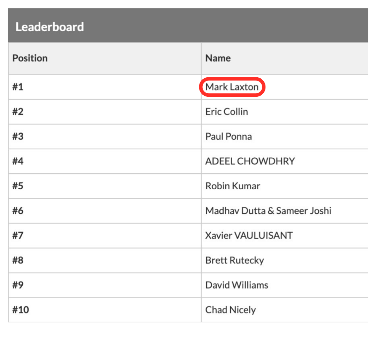The height and width of the screenshot is (339, 376).
Task: Select ADEEL CHOWDHRY in the list
Action: tap(250, 161)
